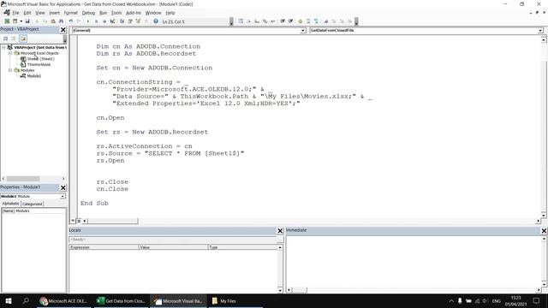548x308 pixels.
Task: Click the Complete Word icon
Action: (x=273, y=21)
